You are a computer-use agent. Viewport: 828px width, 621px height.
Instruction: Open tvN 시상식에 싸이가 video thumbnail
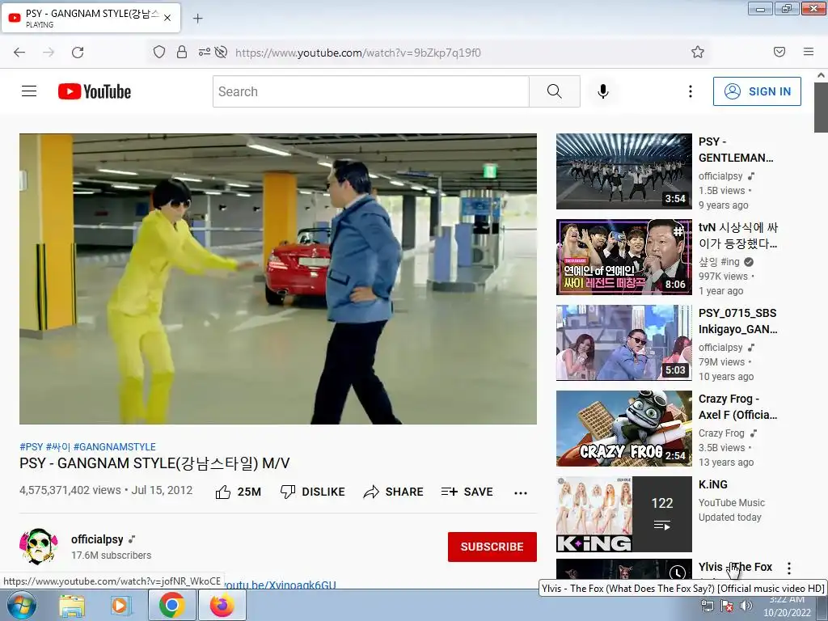click(624, 257)
